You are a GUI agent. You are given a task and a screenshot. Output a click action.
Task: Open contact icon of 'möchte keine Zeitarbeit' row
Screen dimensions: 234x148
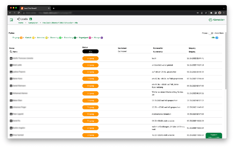click(x=11, y=114)
